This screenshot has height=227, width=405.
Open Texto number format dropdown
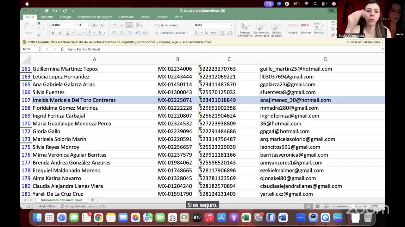tap(231, 25)
